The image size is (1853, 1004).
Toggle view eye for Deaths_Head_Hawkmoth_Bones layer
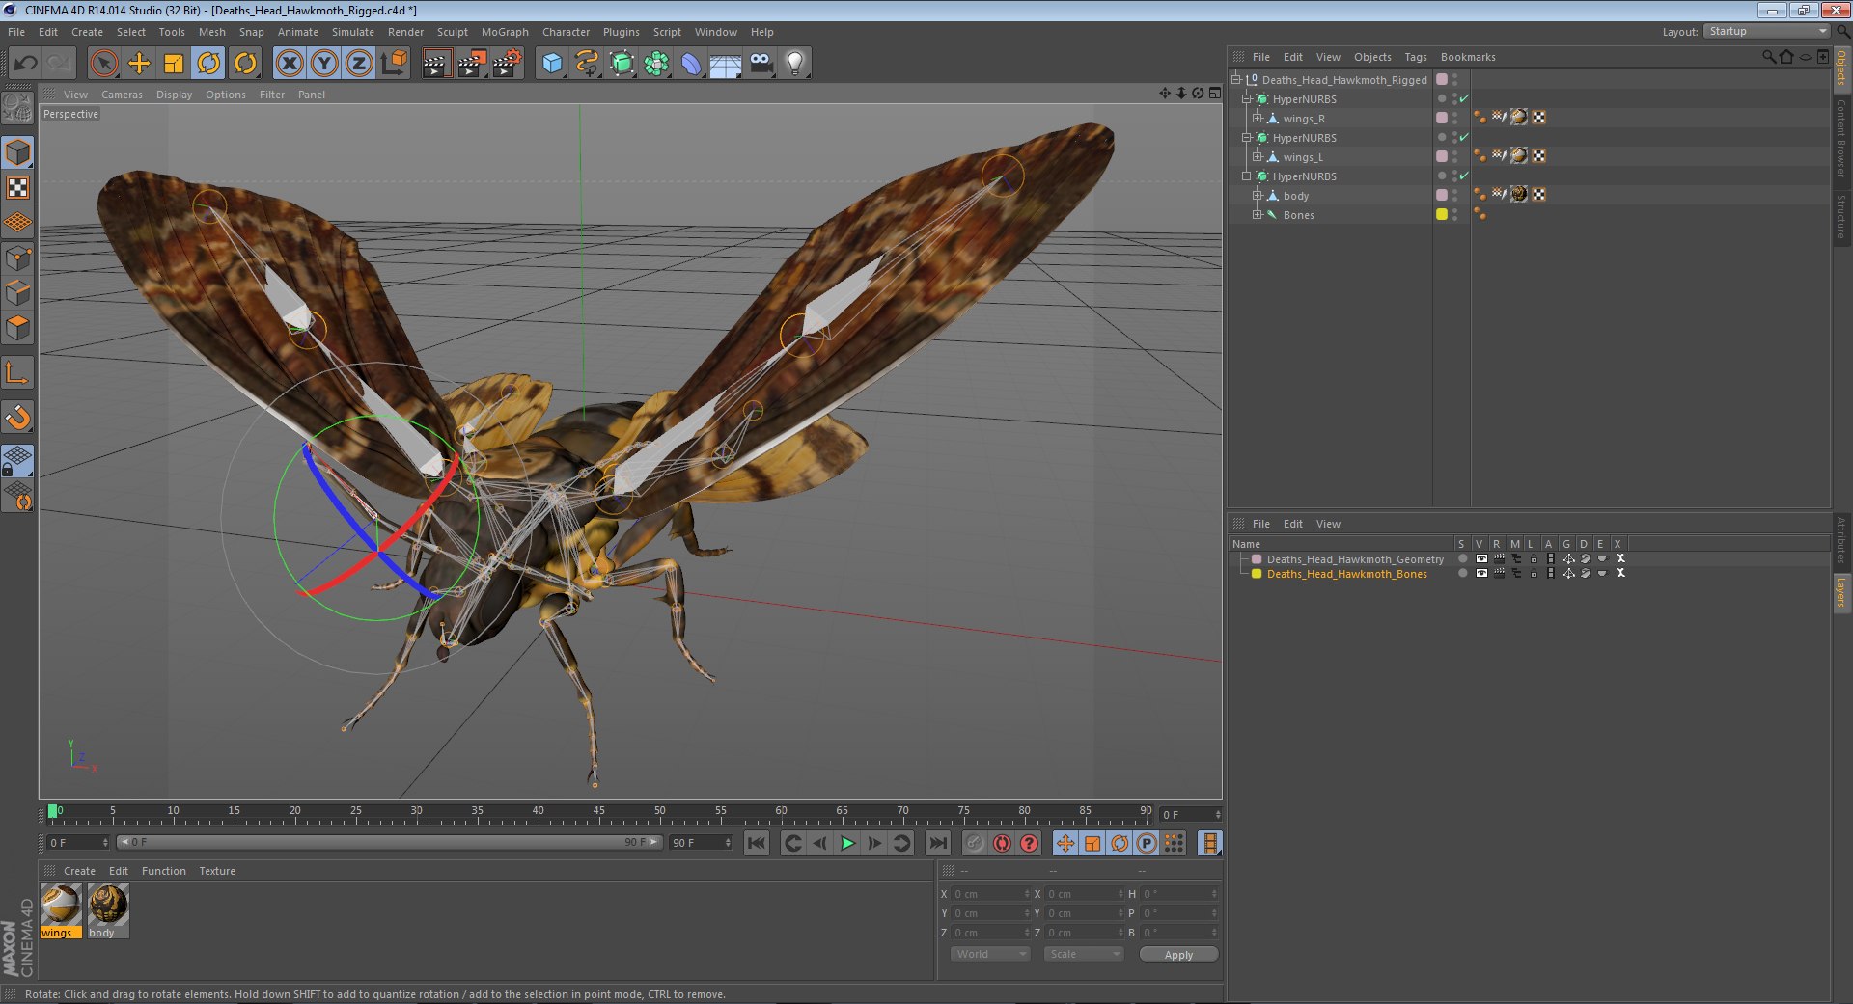(1481, 574)
